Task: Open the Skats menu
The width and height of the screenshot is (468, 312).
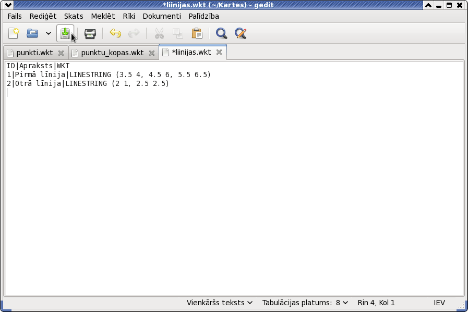Action: point(74,16)
